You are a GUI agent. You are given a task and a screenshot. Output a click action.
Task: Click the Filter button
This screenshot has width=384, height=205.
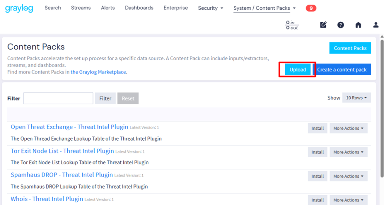pyautogui.click(x=105, y=98)
